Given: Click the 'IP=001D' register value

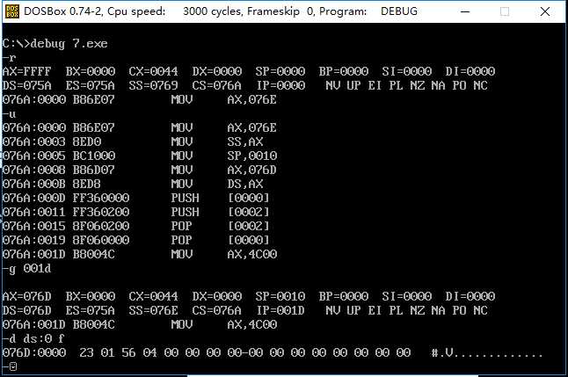Looking at the screenshot, I should (x=280, y=310).
